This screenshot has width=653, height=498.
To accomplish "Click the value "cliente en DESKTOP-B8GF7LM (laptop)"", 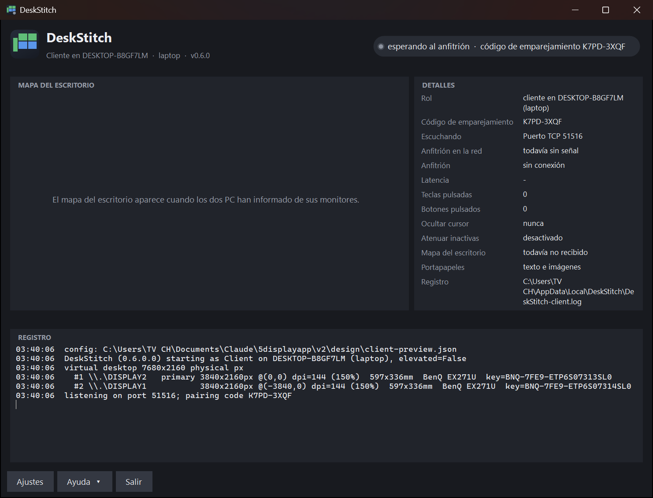I will [573, 103].
